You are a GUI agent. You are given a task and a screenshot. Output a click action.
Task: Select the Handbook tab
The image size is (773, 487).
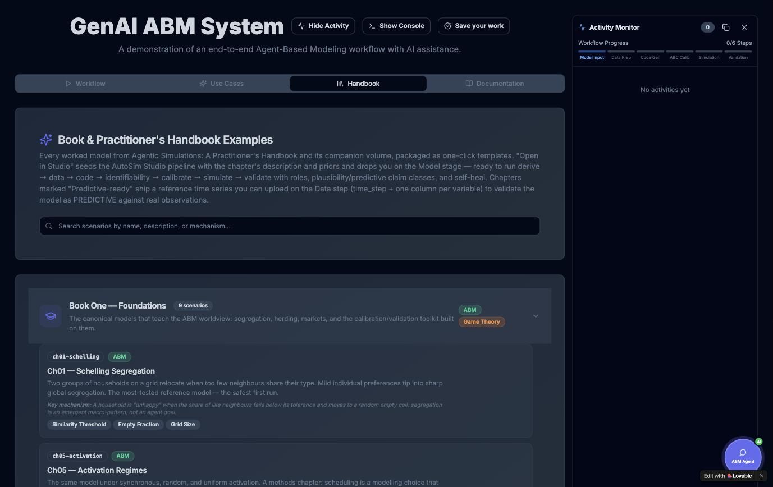coord(358,84)
